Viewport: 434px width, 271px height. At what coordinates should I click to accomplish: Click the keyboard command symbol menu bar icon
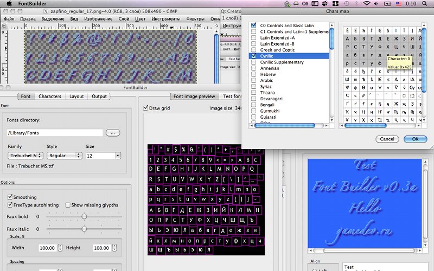click(x=315, y=4)
